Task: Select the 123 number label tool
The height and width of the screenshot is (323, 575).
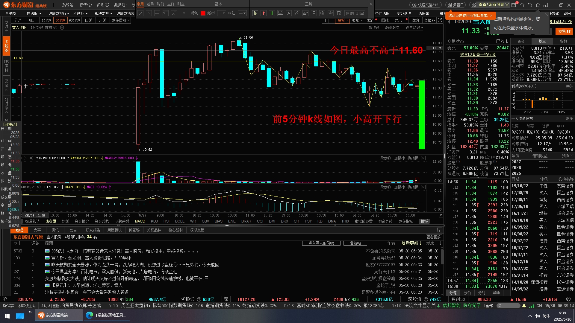Action: click(x=280, y=13)
